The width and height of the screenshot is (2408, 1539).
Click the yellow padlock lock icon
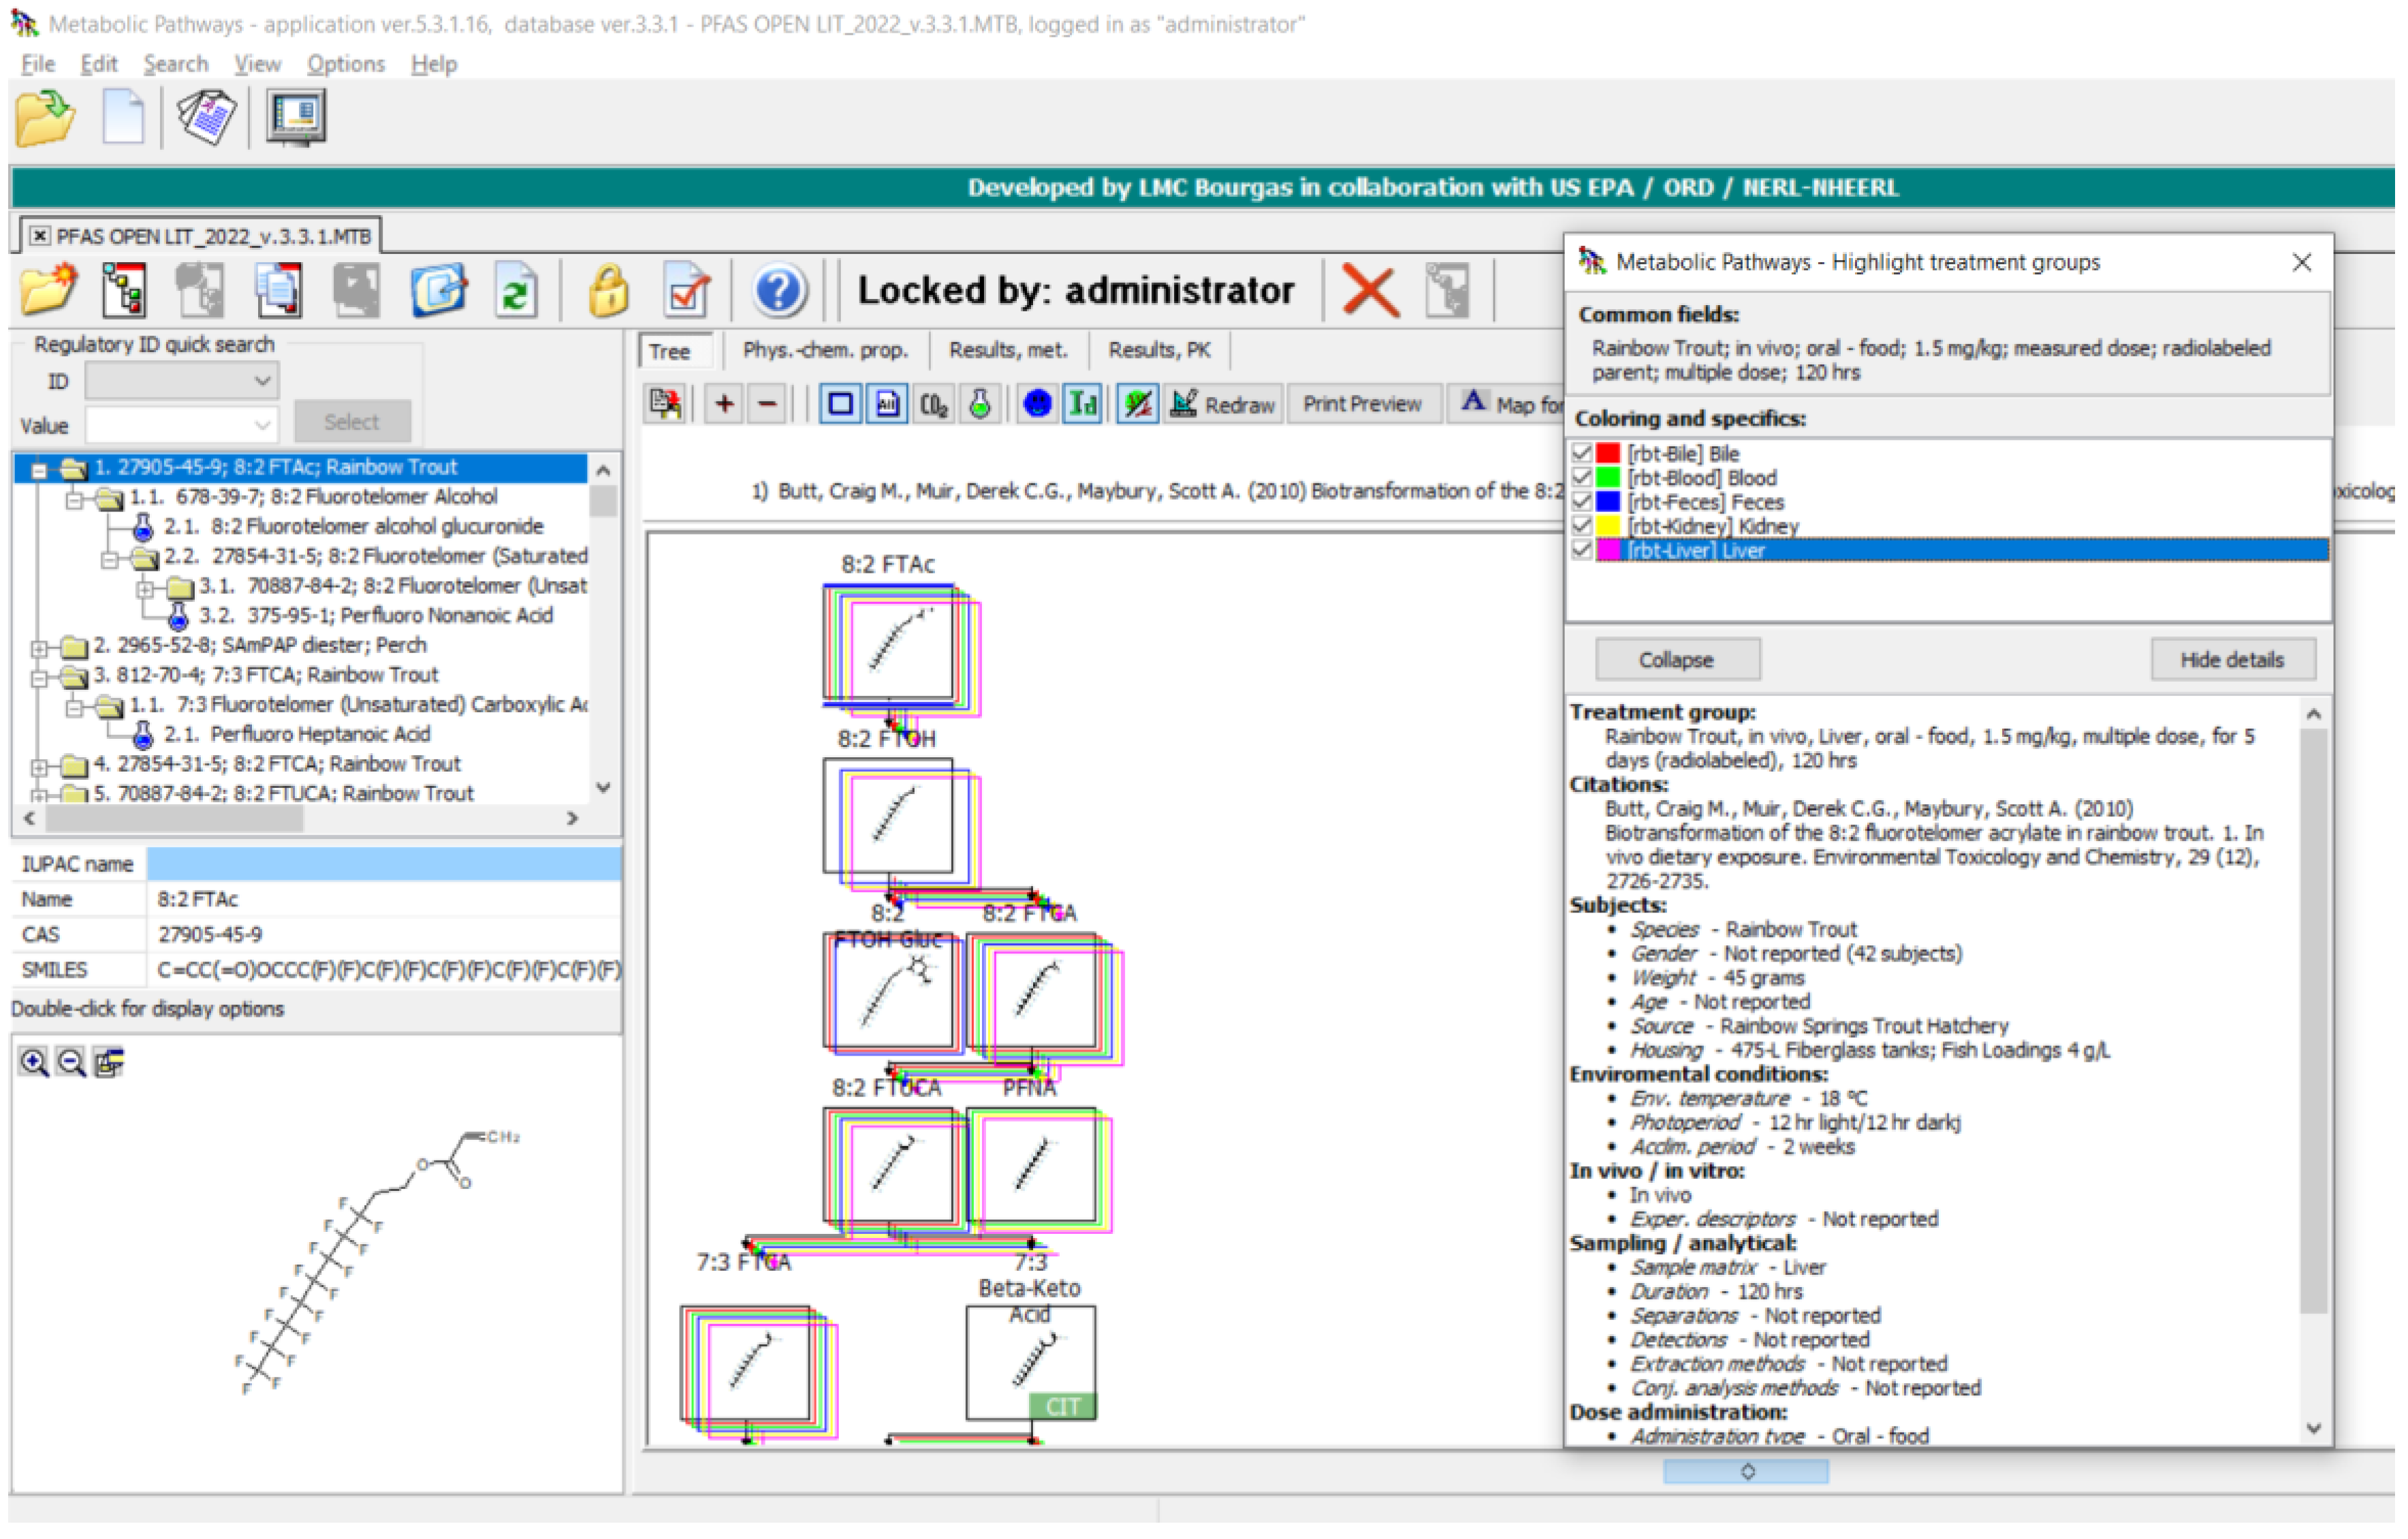pyautogui.click(x=608, y=291)
